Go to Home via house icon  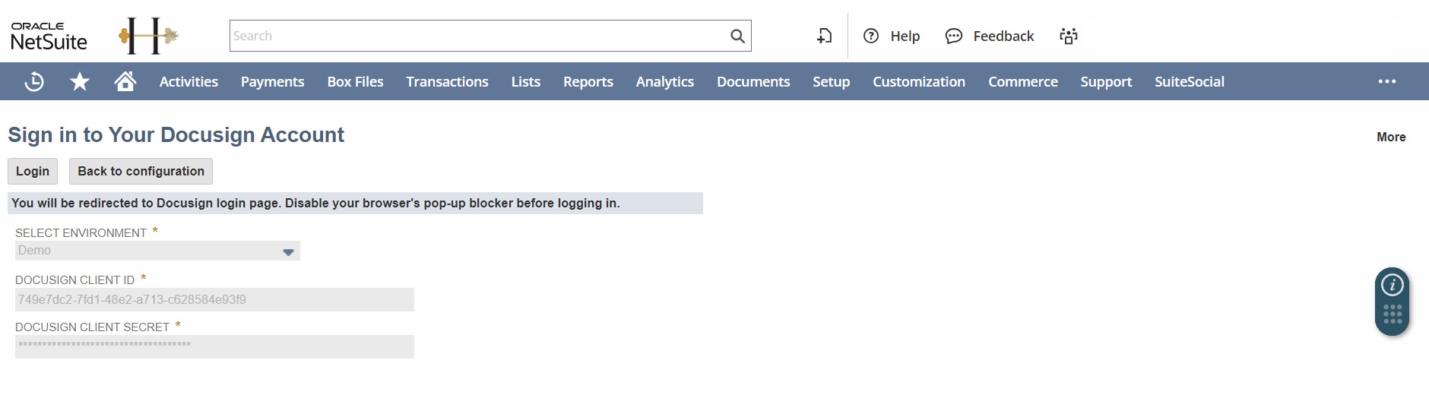pyautogui.click(x=125, y=81)
